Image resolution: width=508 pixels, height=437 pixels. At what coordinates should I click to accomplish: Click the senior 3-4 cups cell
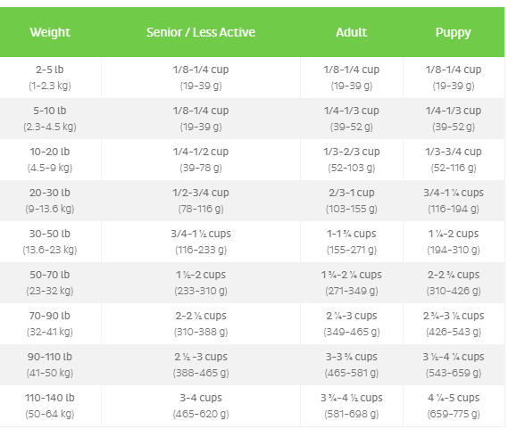(x=201, y=406)
